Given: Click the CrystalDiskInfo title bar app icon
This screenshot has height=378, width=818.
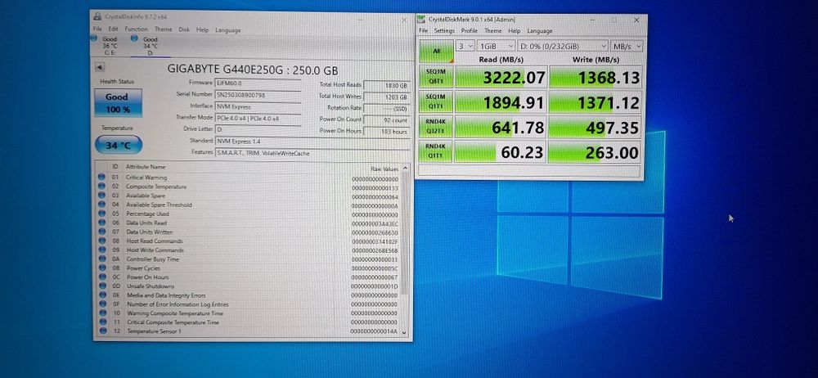Looking at the screenshot, I should click(97, 16).
